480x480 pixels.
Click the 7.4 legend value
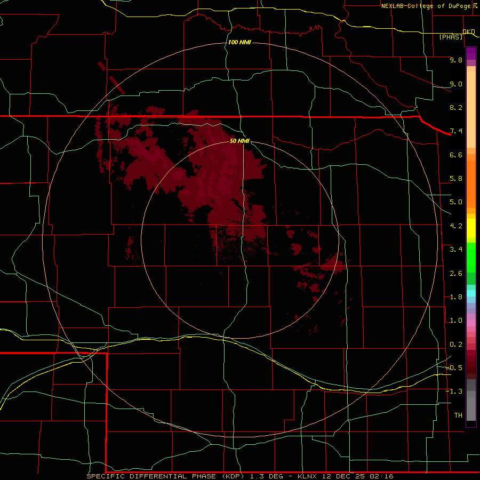(456, 131)
